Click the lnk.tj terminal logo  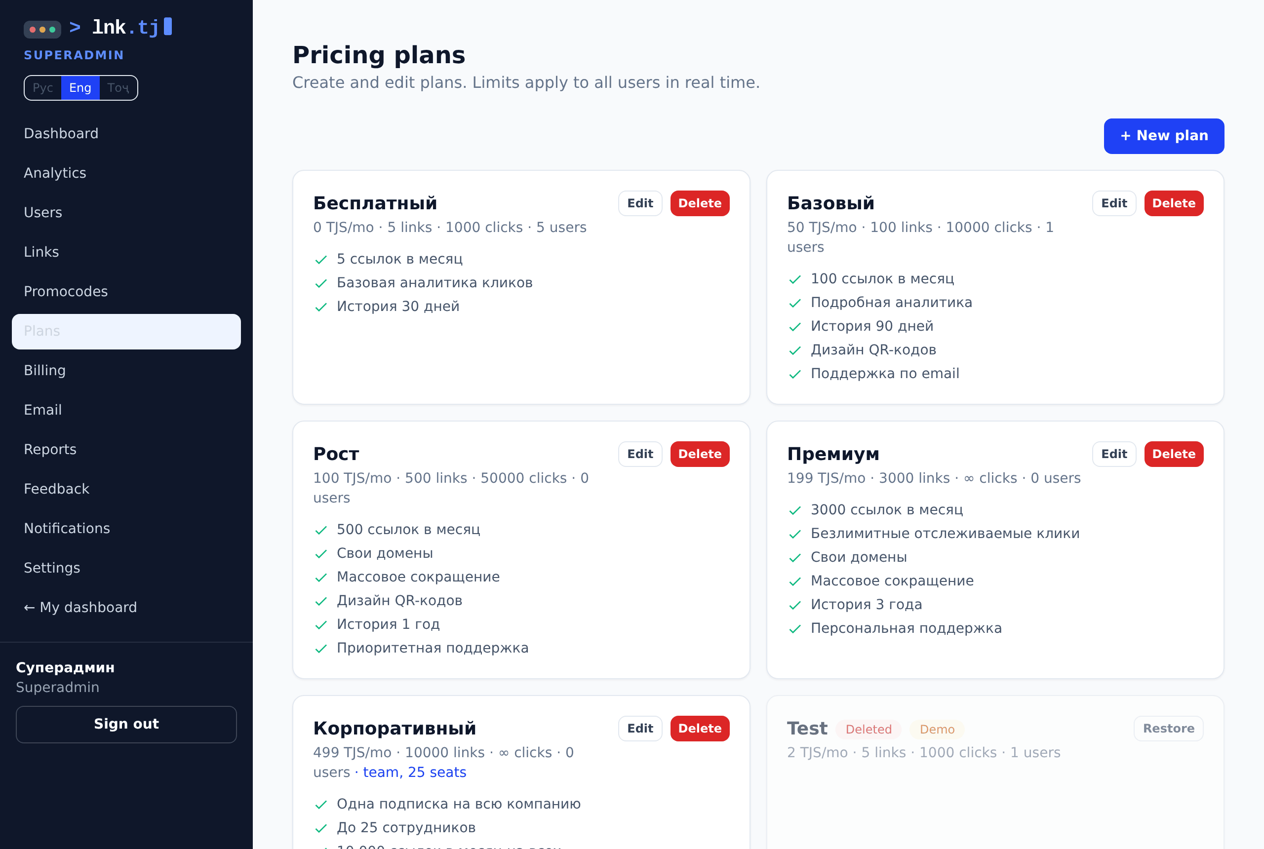(98, 28)
